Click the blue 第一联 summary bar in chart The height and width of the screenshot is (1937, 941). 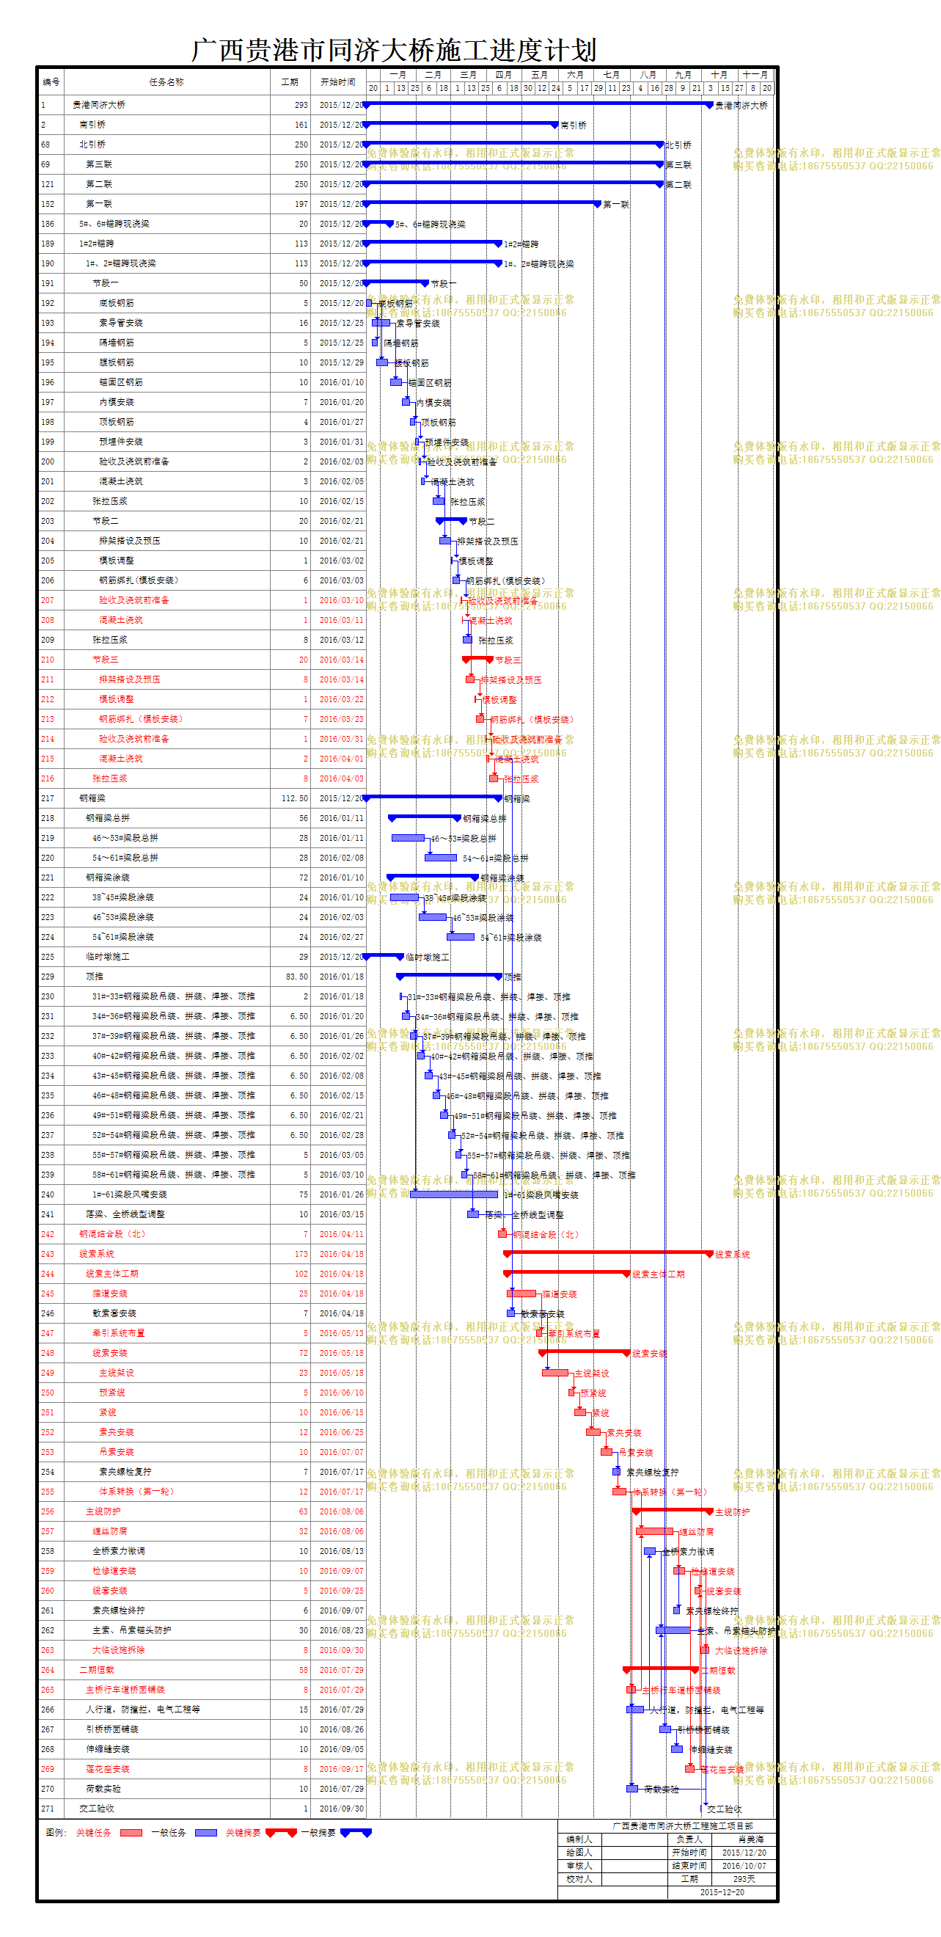tap(482, 203)
